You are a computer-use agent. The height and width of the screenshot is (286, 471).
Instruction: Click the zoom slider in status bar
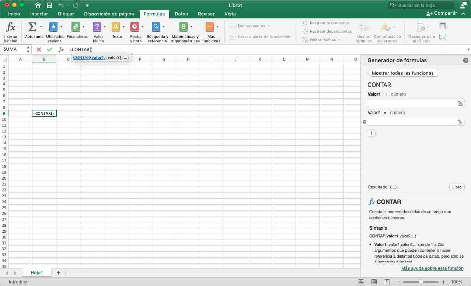pyautogui.click(x=421, y=282)
